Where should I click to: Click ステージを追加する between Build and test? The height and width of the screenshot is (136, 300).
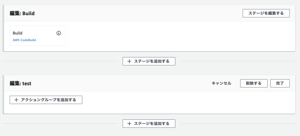(149, 61)
